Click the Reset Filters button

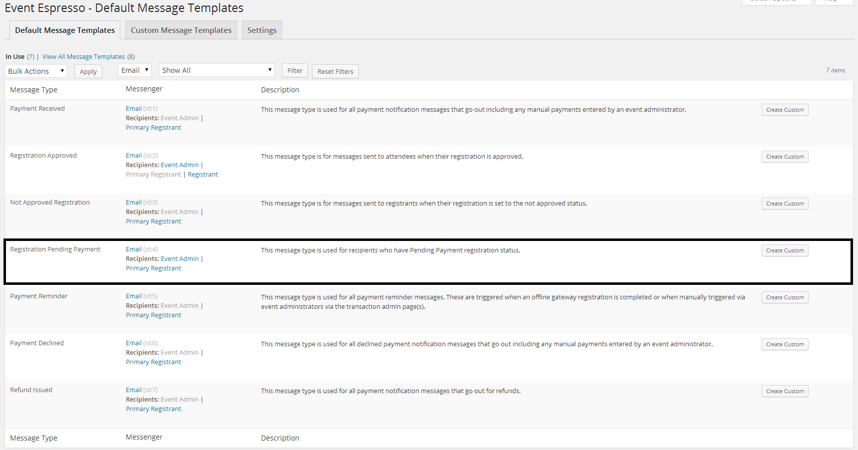(x=335, y=71)
